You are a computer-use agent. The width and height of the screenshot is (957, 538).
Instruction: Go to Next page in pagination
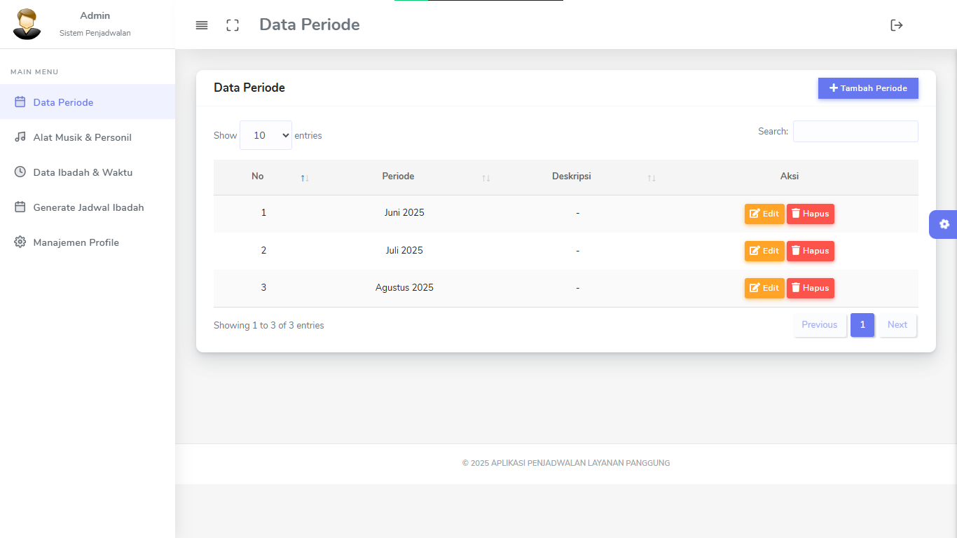897,325
